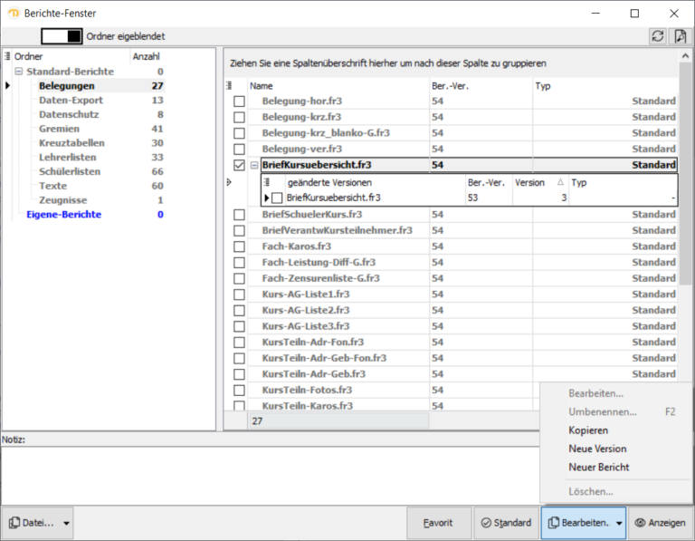
Task: Open column chooser icon in report list header
Action: (x=230, y=86)
